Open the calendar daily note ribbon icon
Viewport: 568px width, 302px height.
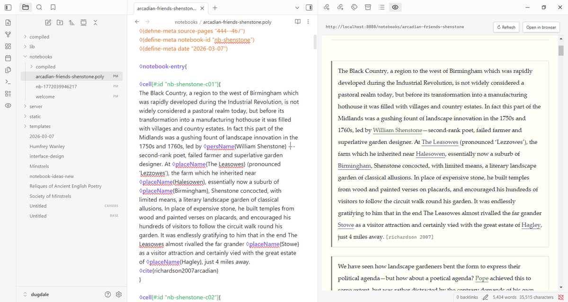point(8,59)
